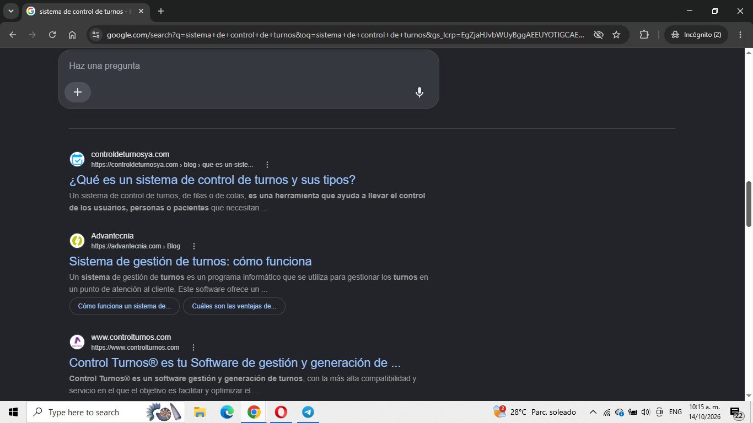
Task: Click the scrollbar up arrow
Action: click(x=749, y=52)
